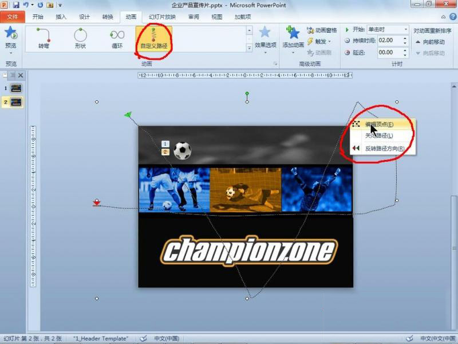
Task: Click the Redo icon in title bar
Action: 40,5
